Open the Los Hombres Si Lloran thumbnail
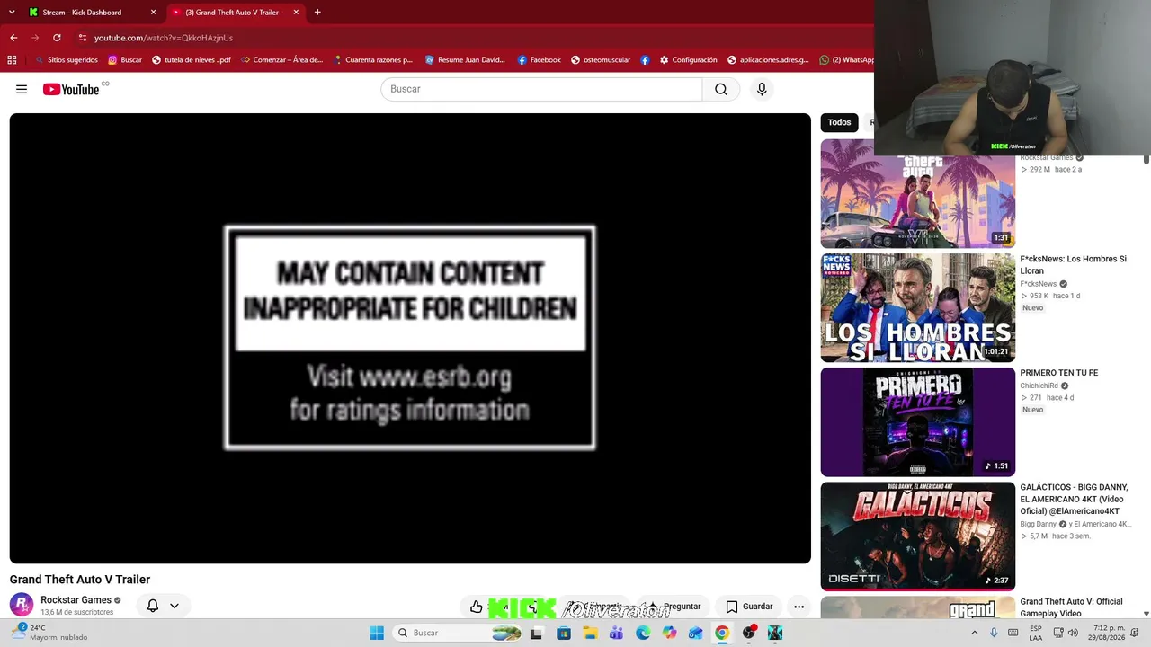Screen dimensions: 1151x647 [917, 307]
